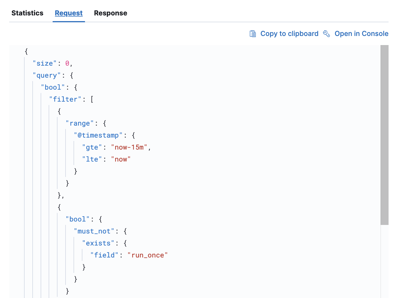Click the Copy to clipboard icon

coord(253,33)
